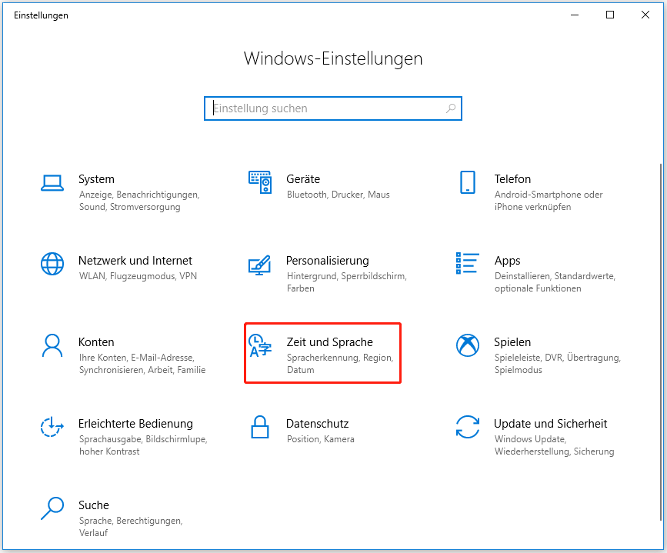667x553 pixels.
Task: Open the System laptop icon
Action: [x=52, y=183]
